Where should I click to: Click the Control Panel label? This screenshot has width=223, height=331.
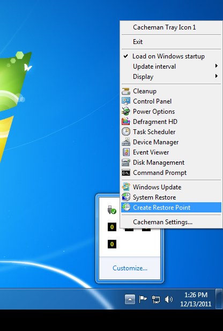(x=152, y=101)
